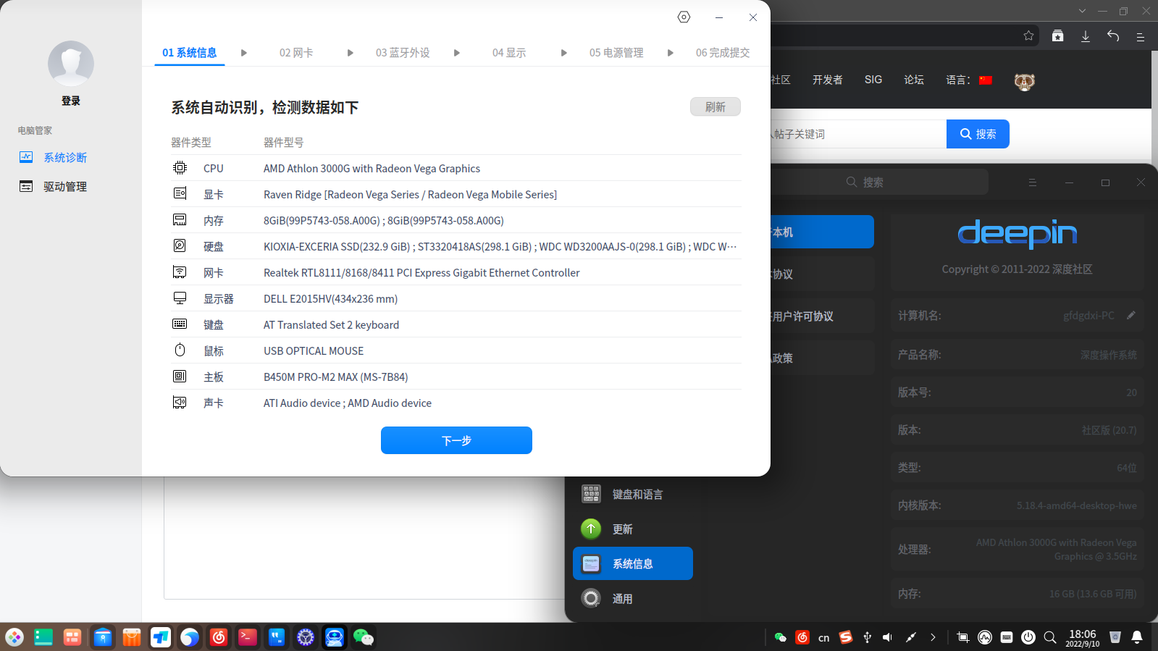Expand the tray with the chevron arrow
1158x651 pixels.
[x=933, y=637]
